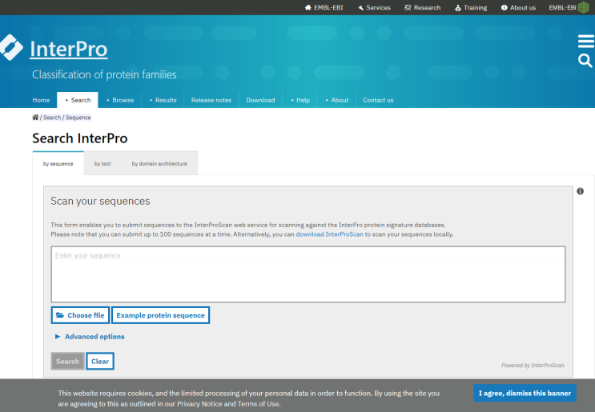Open the Help navigation menu
Viewport: 595px width, 412px height.
click(300, 100)
